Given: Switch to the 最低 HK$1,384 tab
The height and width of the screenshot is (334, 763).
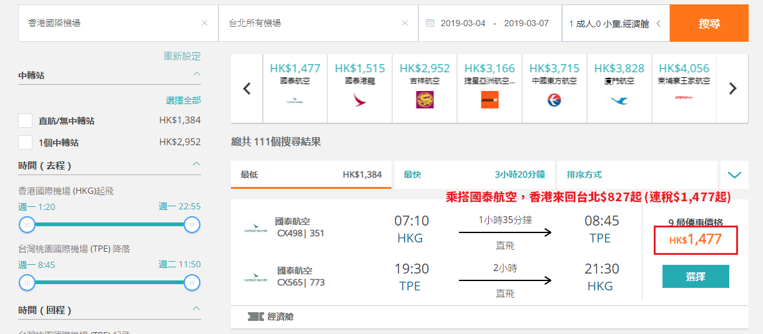Looking at the screenshot, I should click(311, 174).
